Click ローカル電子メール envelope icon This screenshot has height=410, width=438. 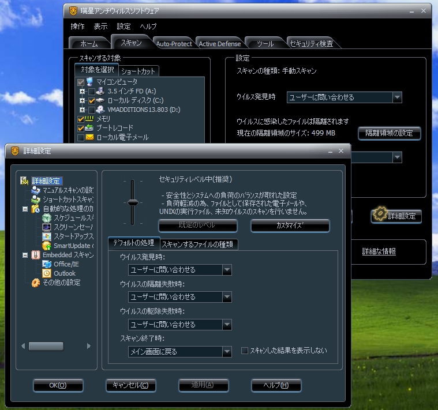(89, 137)
